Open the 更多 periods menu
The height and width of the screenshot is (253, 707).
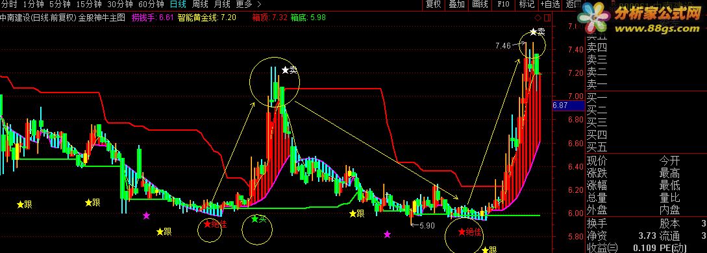(x=244, y=5)
